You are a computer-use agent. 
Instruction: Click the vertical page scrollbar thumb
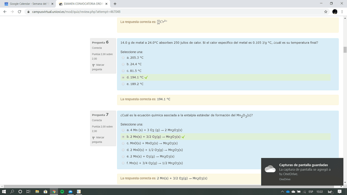coord(345,49)
